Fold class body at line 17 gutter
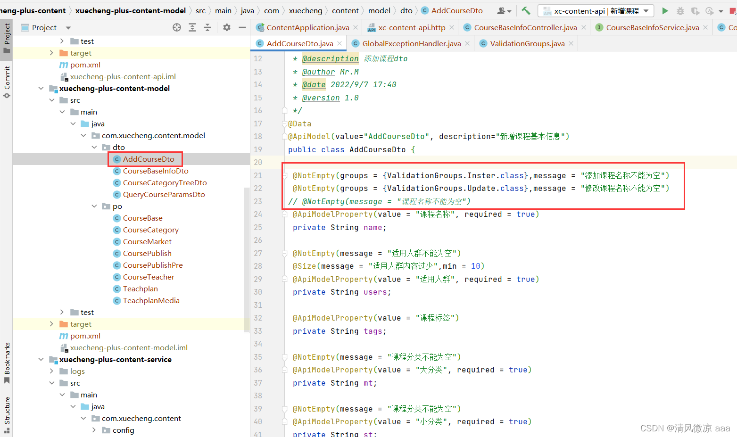The height and width of the screenshot is (437, 737). [x=284, y=124]
